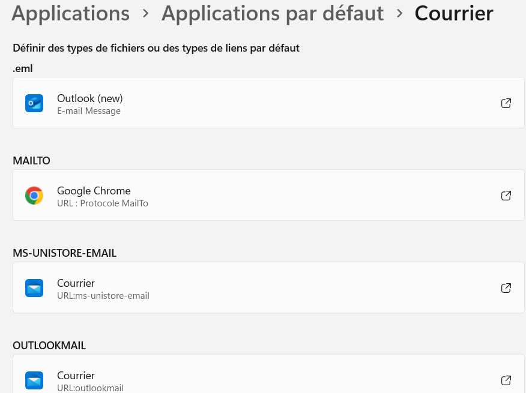
Task: Change the default app labeled Outlook (new)
Action: tap(268, 103)
